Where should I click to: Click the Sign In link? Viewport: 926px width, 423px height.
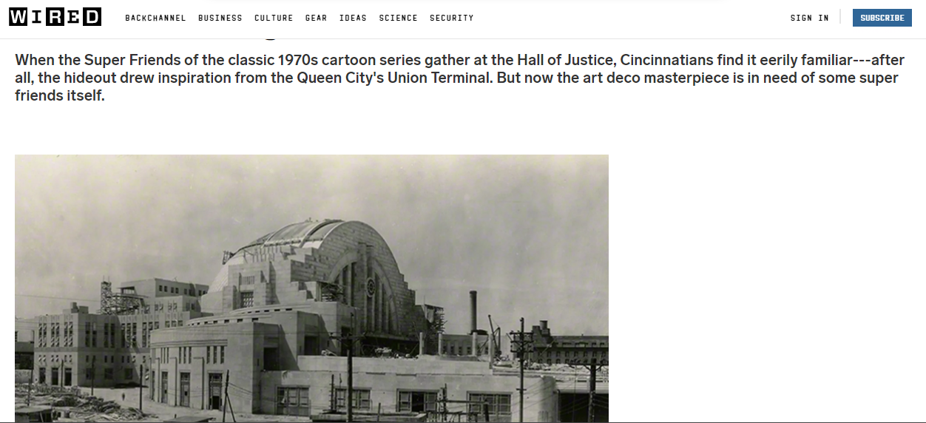(809, 18)
